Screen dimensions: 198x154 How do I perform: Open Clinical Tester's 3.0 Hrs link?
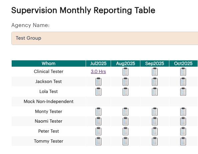coord(98,71)
